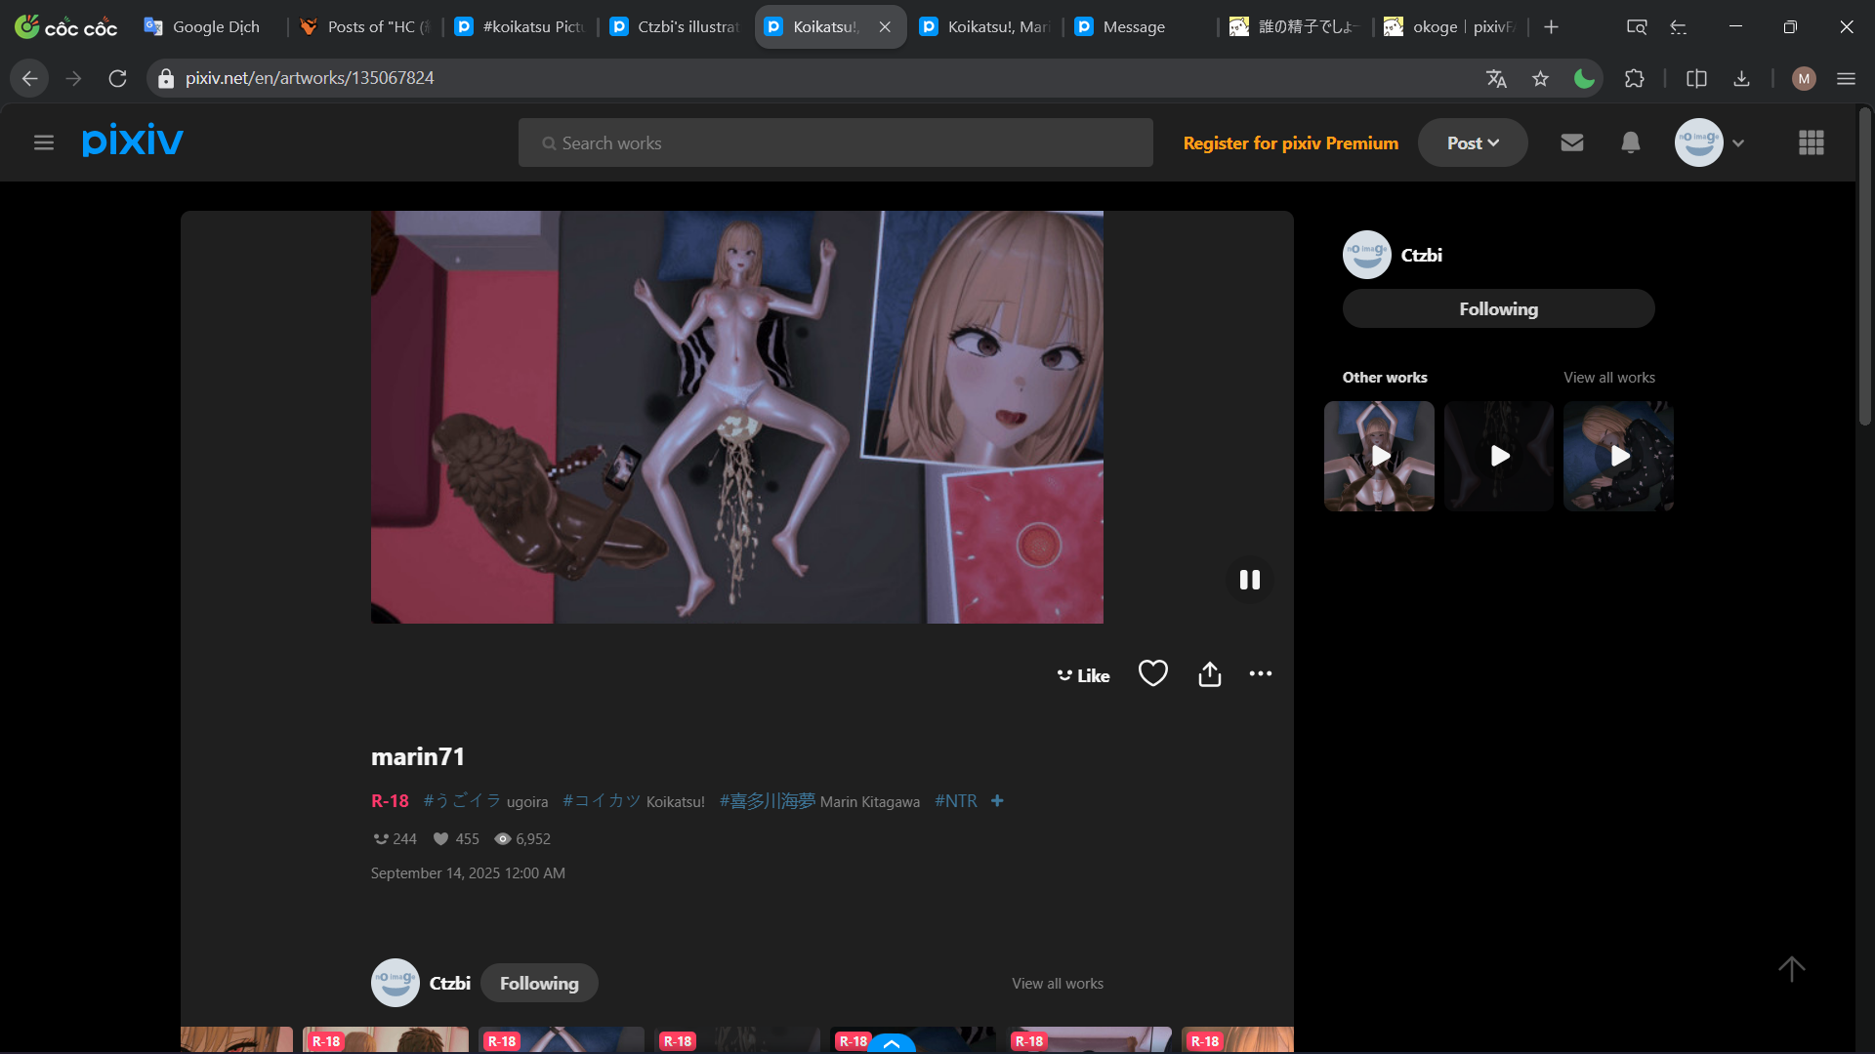
Task: Open the three-dots more options menu
Action: (1261, 674)
